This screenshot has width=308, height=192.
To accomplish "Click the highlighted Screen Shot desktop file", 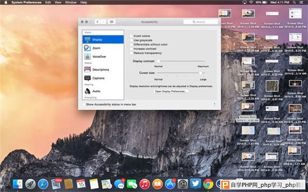I will (248, 112).
